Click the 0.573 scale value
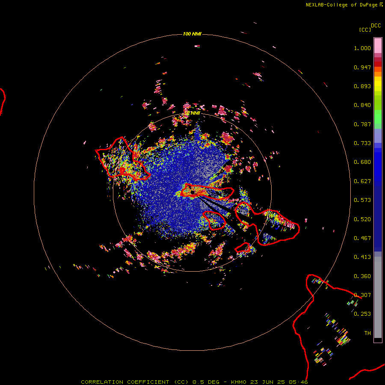This screenshot has width=385, height=385. tap(362, 200)
